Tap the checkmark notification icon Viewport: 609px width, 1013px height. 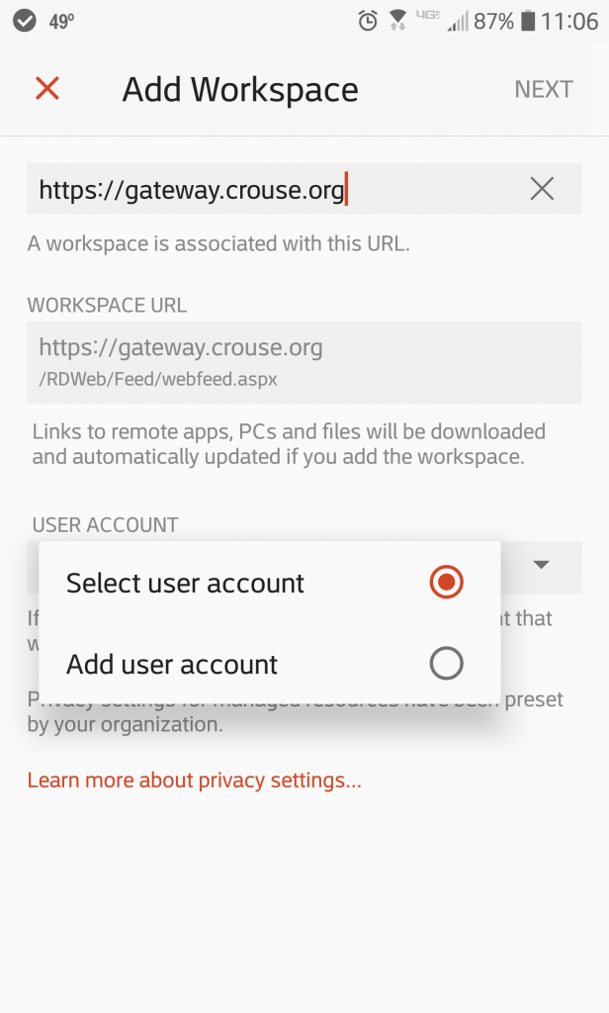point(25,21)
